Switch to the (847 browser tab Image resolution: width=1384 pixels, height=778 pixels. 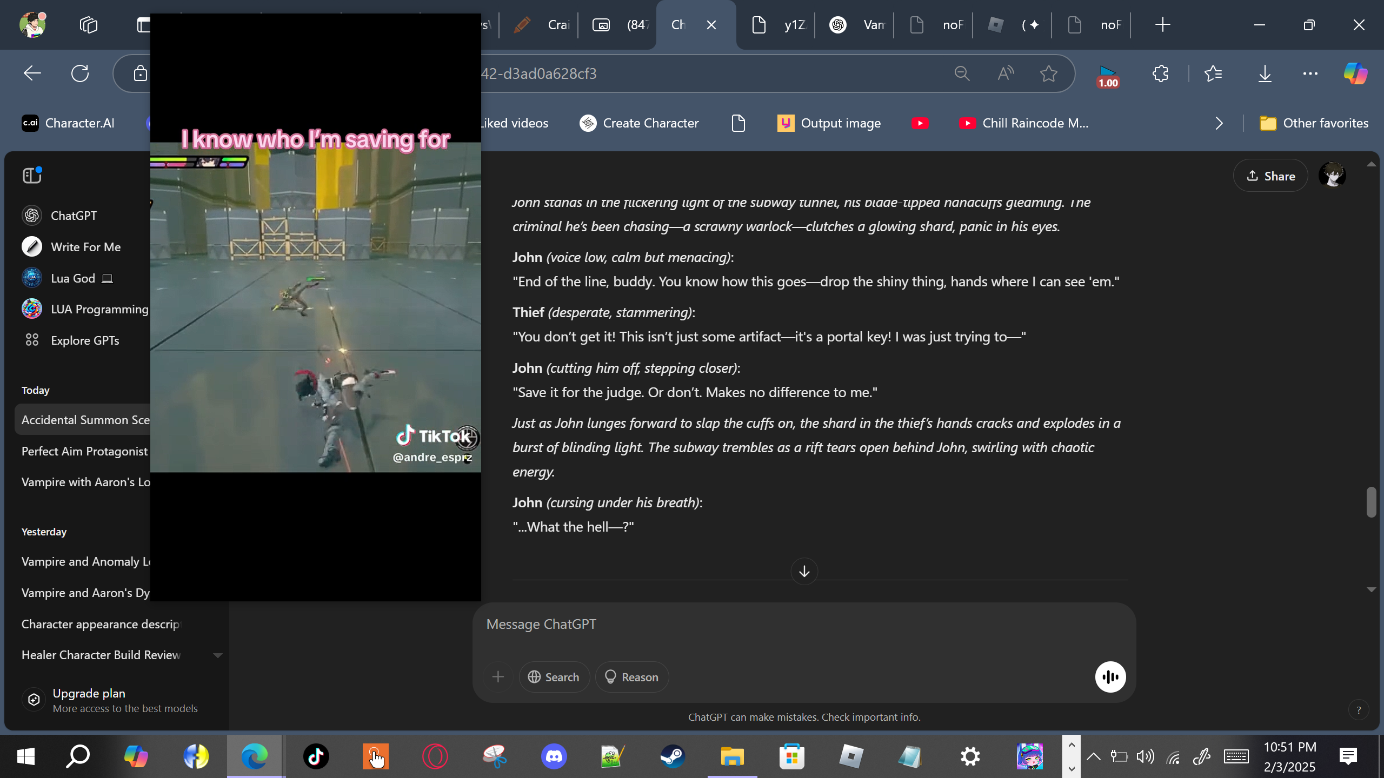click(621, 25)
